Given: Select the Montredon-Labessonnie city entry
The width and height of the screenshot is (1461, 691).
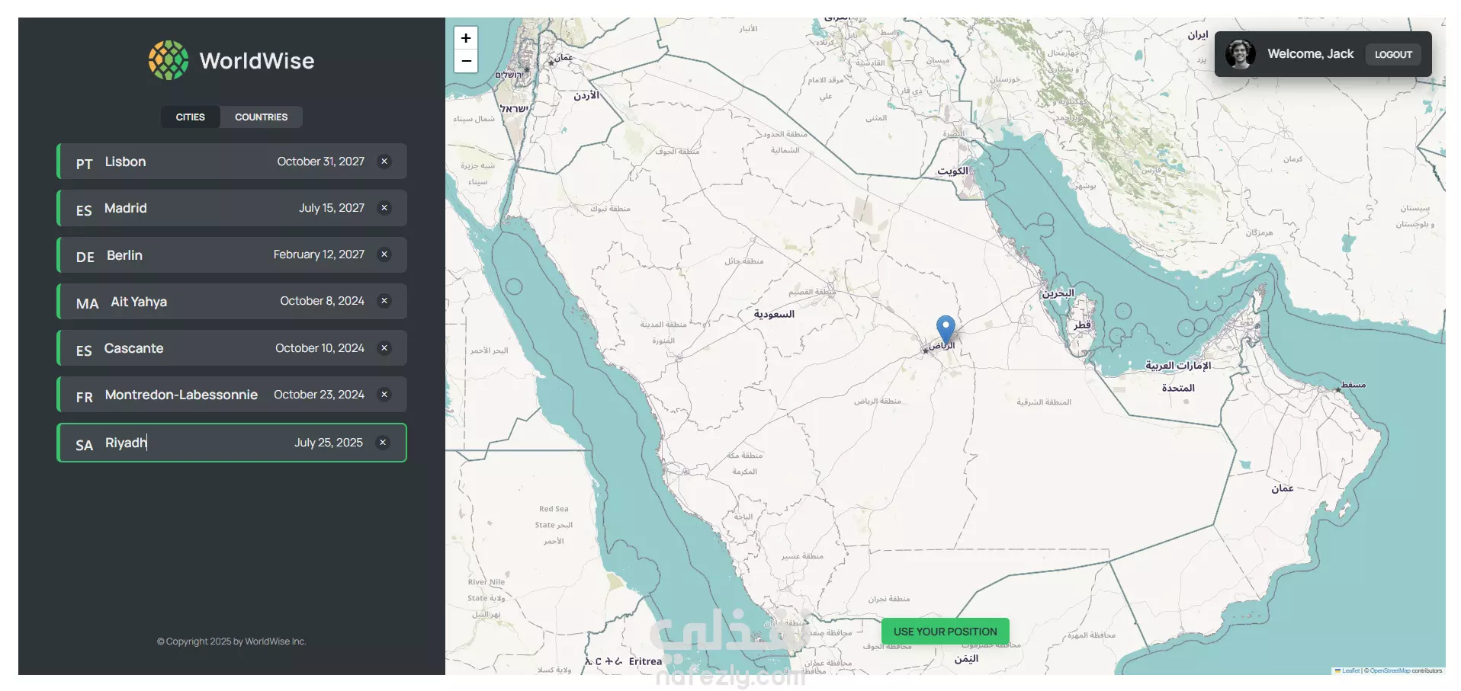Looking at the screenshot, I should 232,395.
